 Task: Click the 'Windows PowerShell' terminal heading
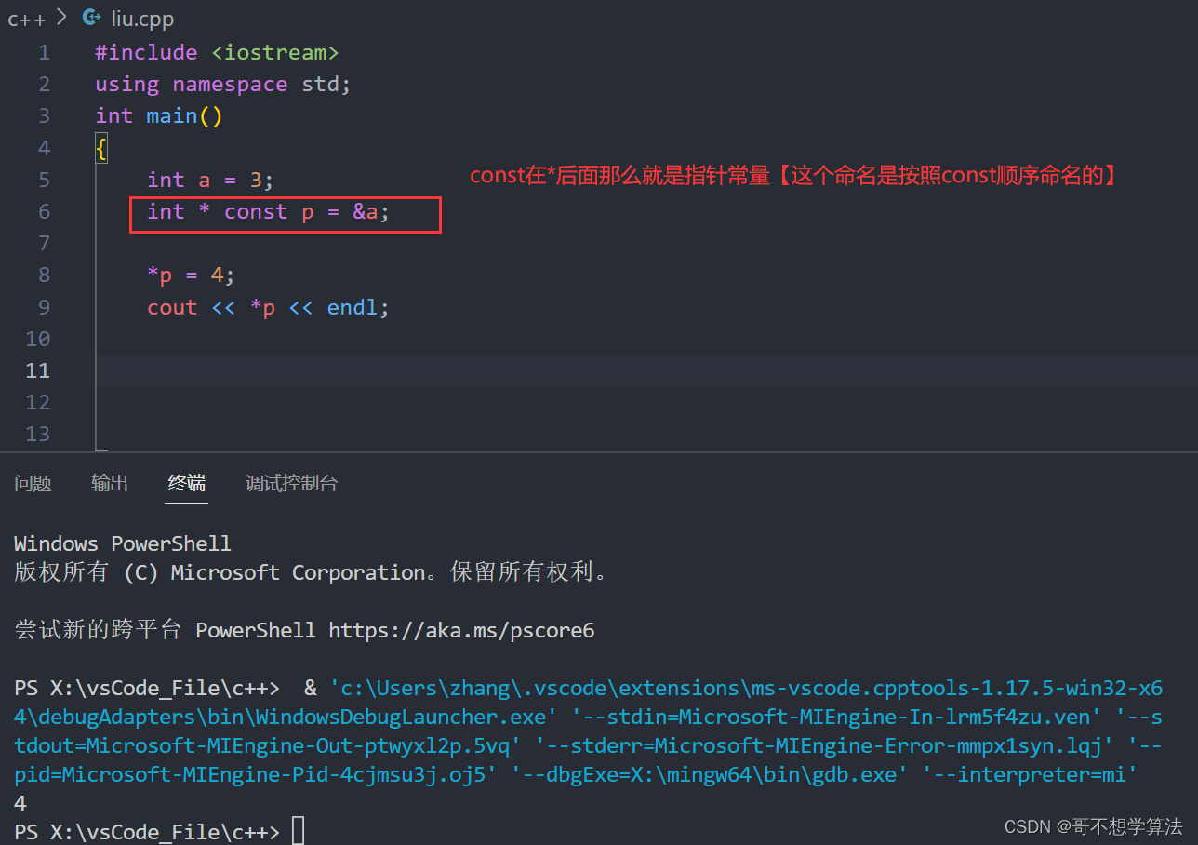coord(123,543)
